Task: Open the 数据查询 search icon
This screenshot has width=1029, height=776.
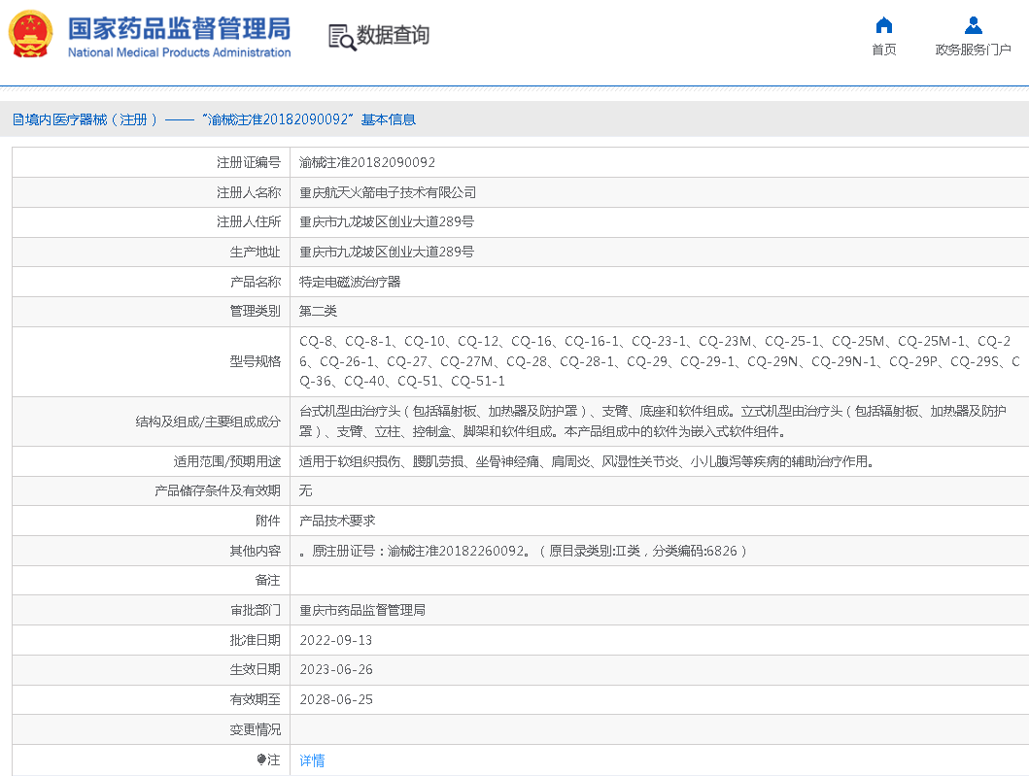Action: click(x=341, y=37)
